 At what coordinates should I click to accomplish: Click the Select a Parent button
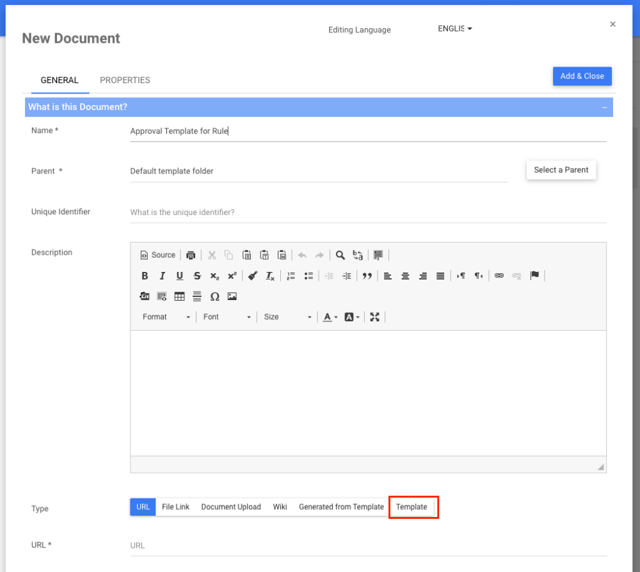(561, 170)
